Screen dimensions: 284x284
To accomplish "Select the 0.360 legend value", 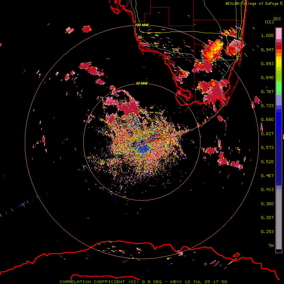I will 267,204.
